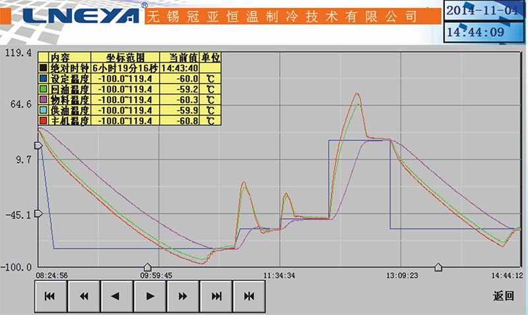Screen dimensions: 528x315
Task: Select the upper Y-axis cursor handle near 9.7
Action: pos(38,146)
